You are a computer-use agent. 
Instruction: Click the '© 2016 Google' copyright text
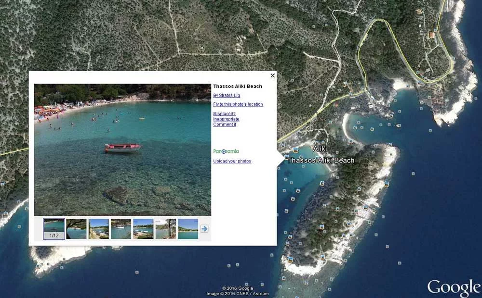[x=238, y=288]
